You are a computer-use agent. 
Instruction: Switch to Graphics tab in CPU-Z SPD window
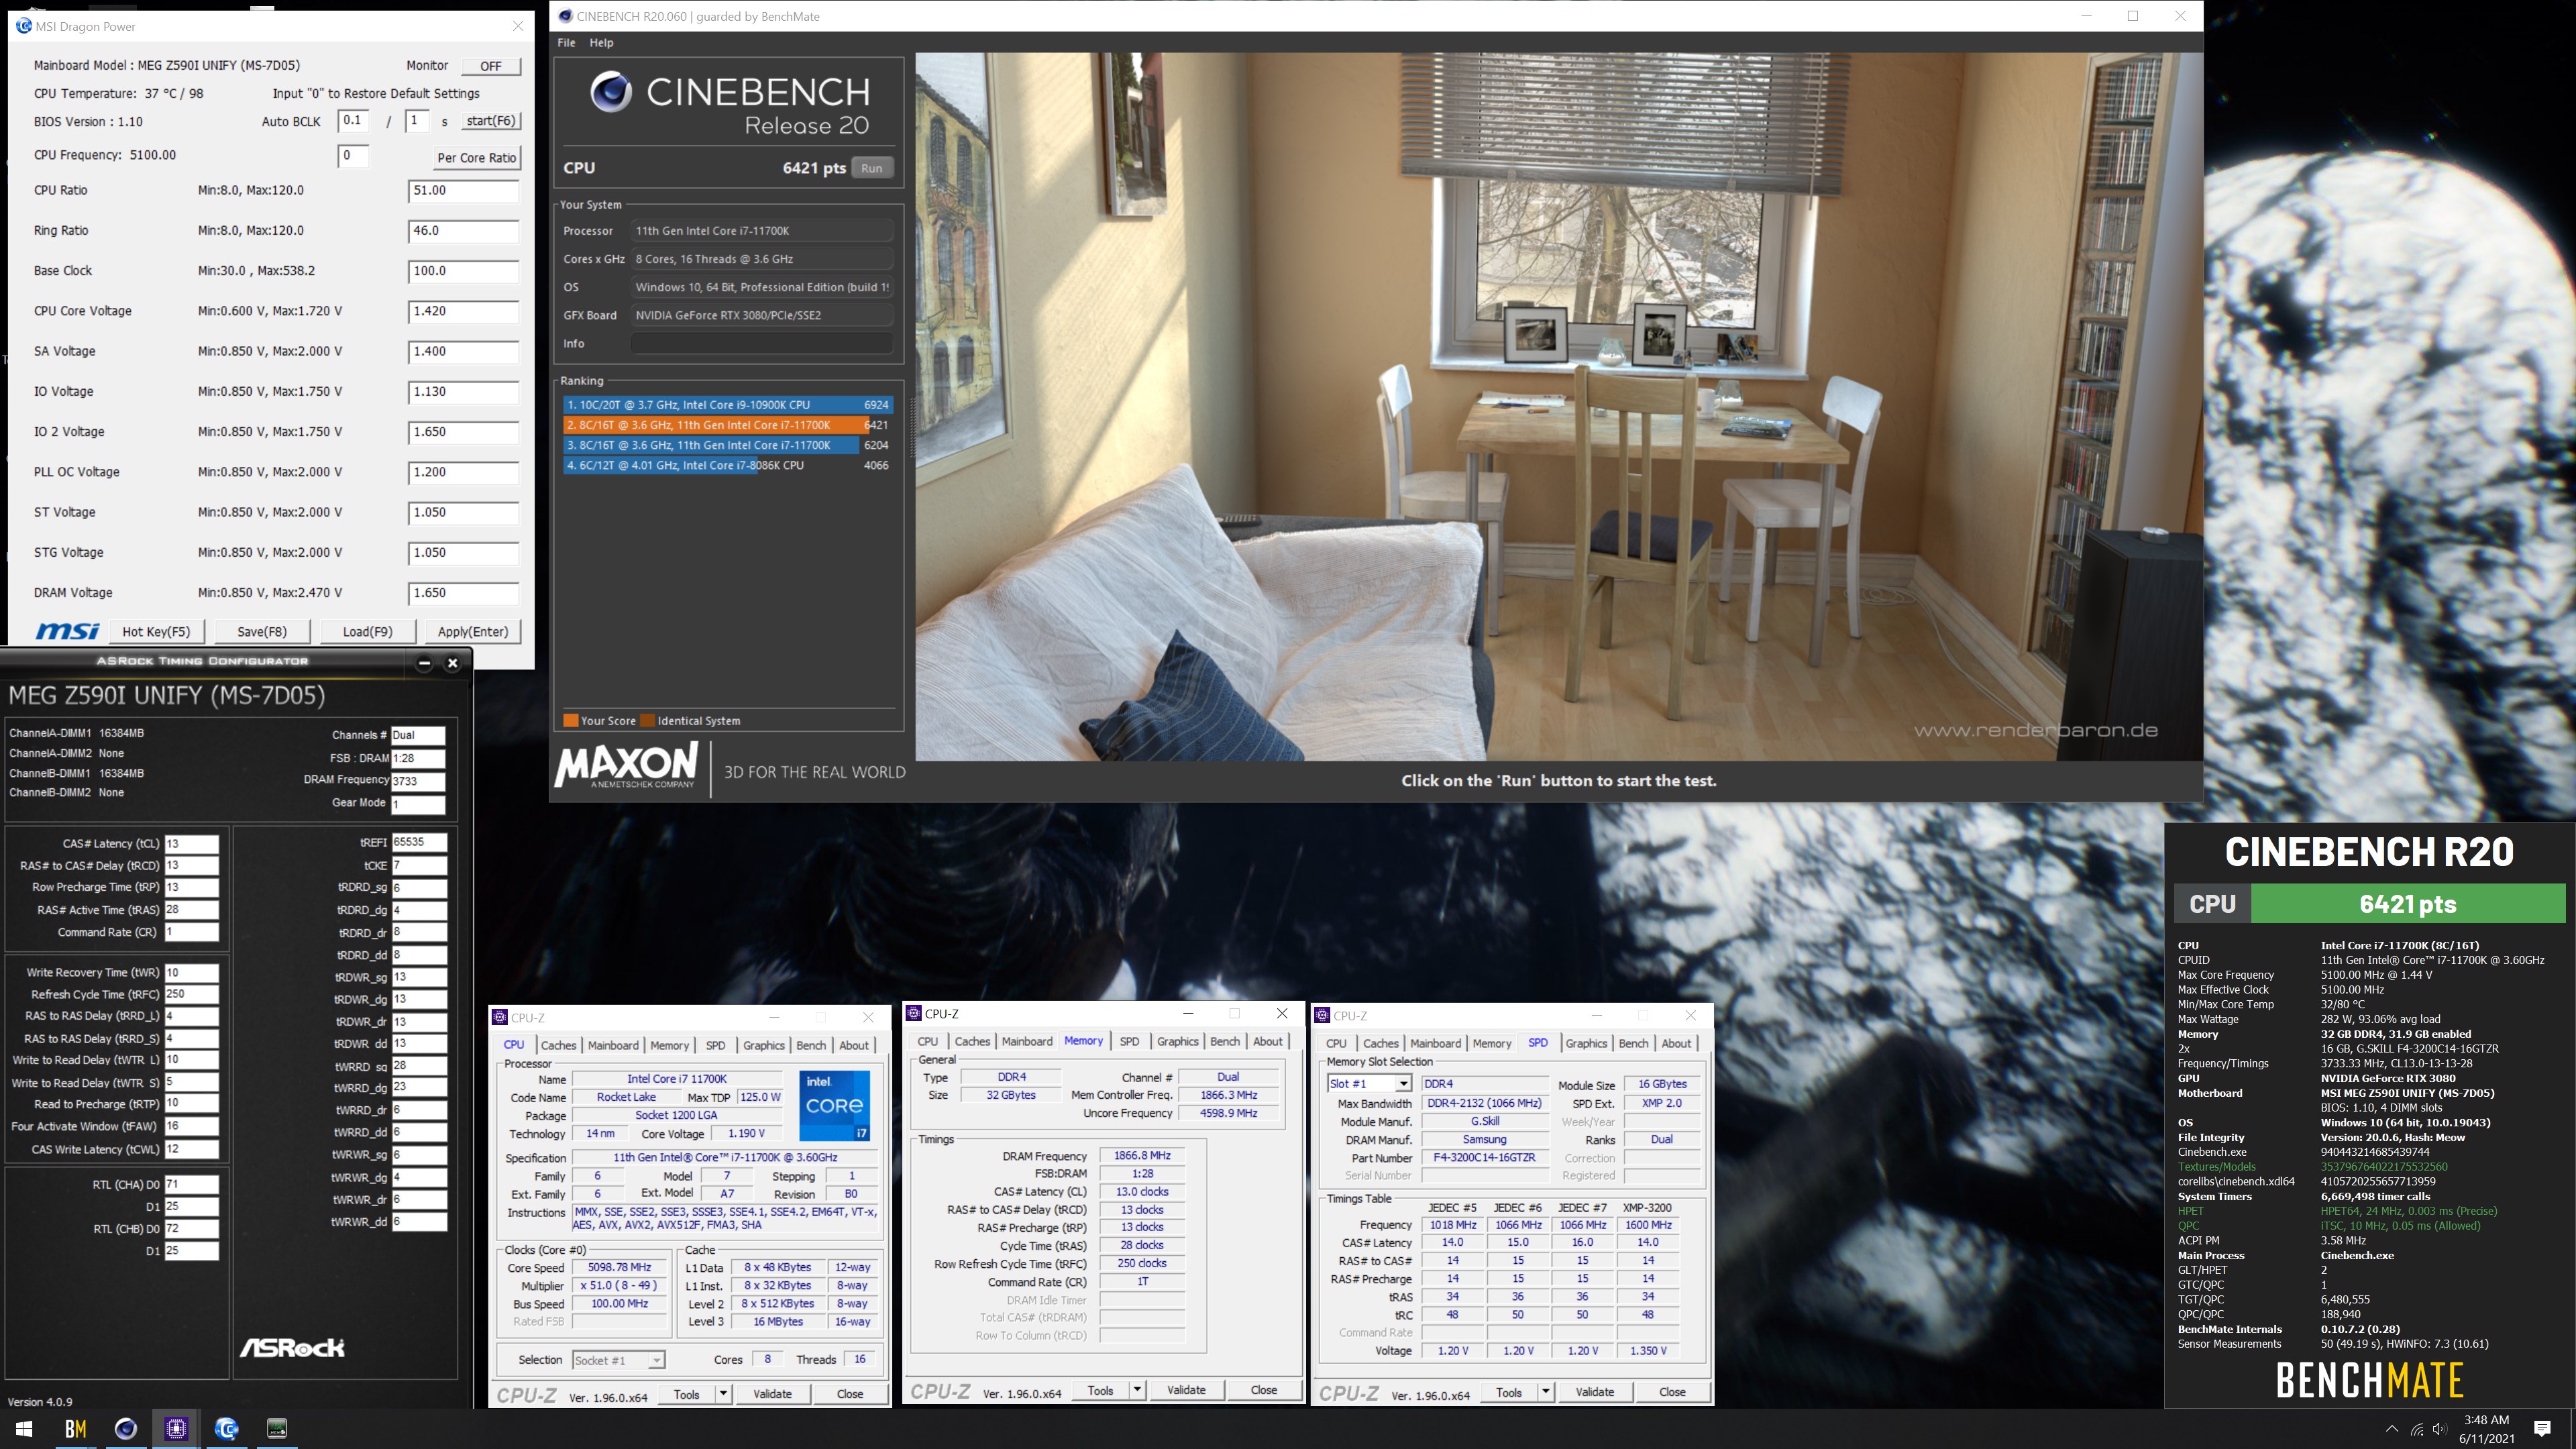(x=1586, y=1043)
